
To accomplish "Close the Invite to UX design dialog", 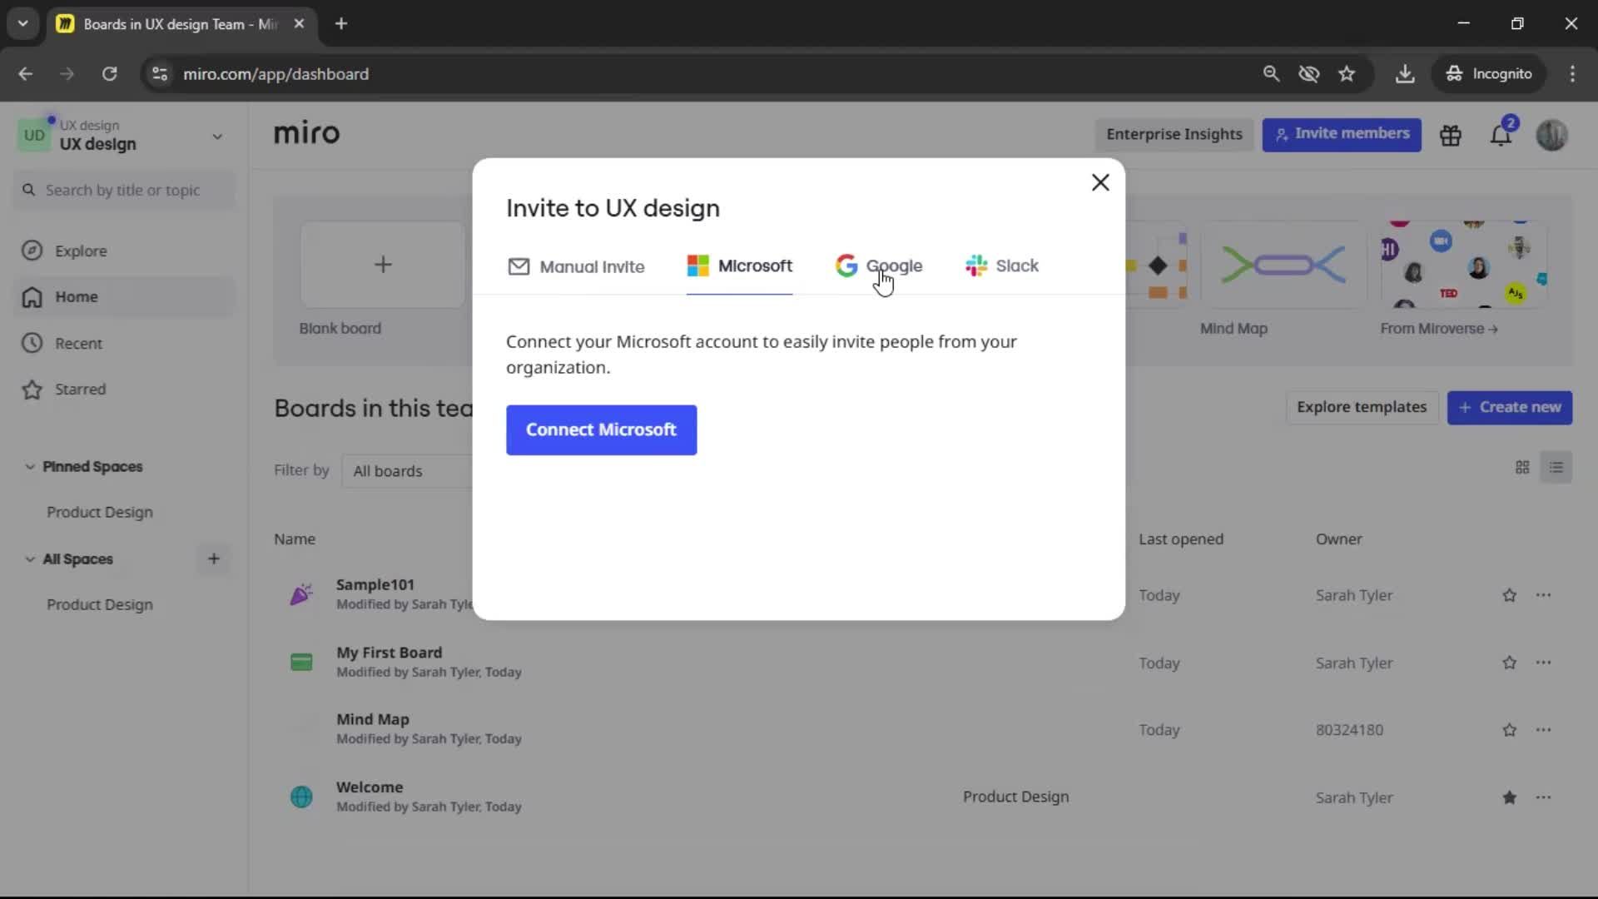I will click(1100, 182).
